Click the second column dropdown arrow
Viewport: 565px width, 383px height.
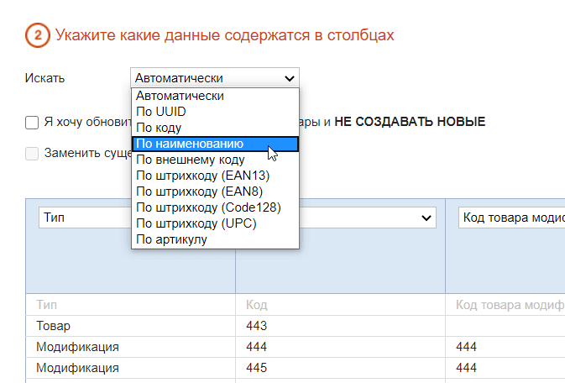(426, 218)
